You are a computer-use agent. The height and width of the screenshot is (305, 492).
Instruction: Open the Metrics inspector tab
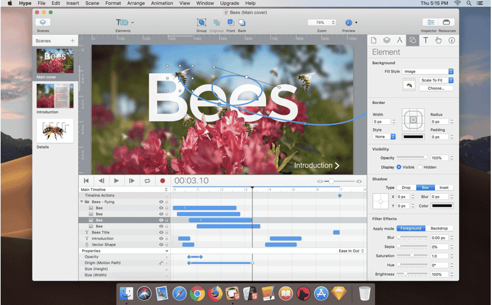click(399, 40)
